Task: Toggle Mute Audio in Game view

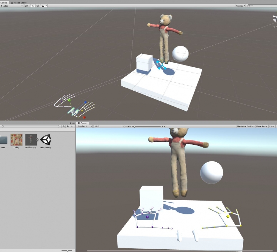Action: point(262,126)
